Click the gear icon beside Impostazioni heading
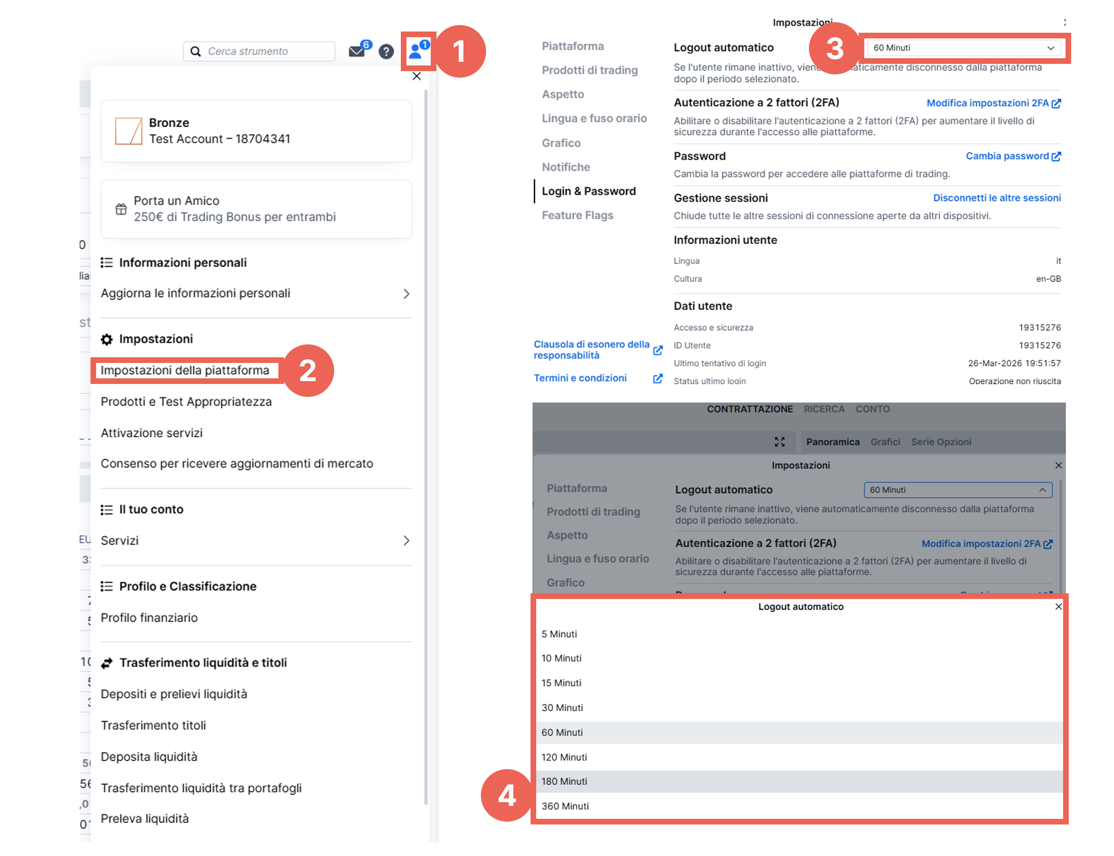Viewport: 1114px width, 856px height. 106,339
